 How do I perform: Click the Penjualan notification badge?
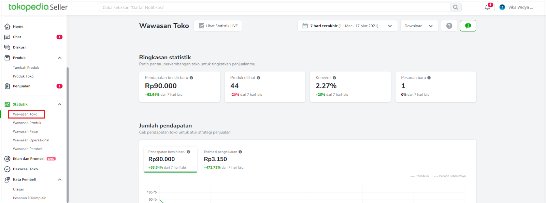[59, 86]
